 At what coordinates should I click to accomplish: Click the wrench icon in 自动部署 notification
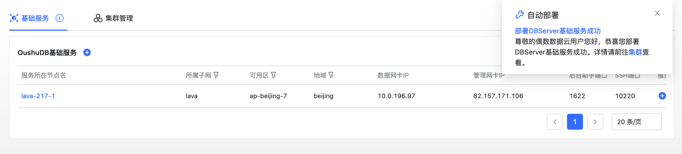(x=519, y=15)
